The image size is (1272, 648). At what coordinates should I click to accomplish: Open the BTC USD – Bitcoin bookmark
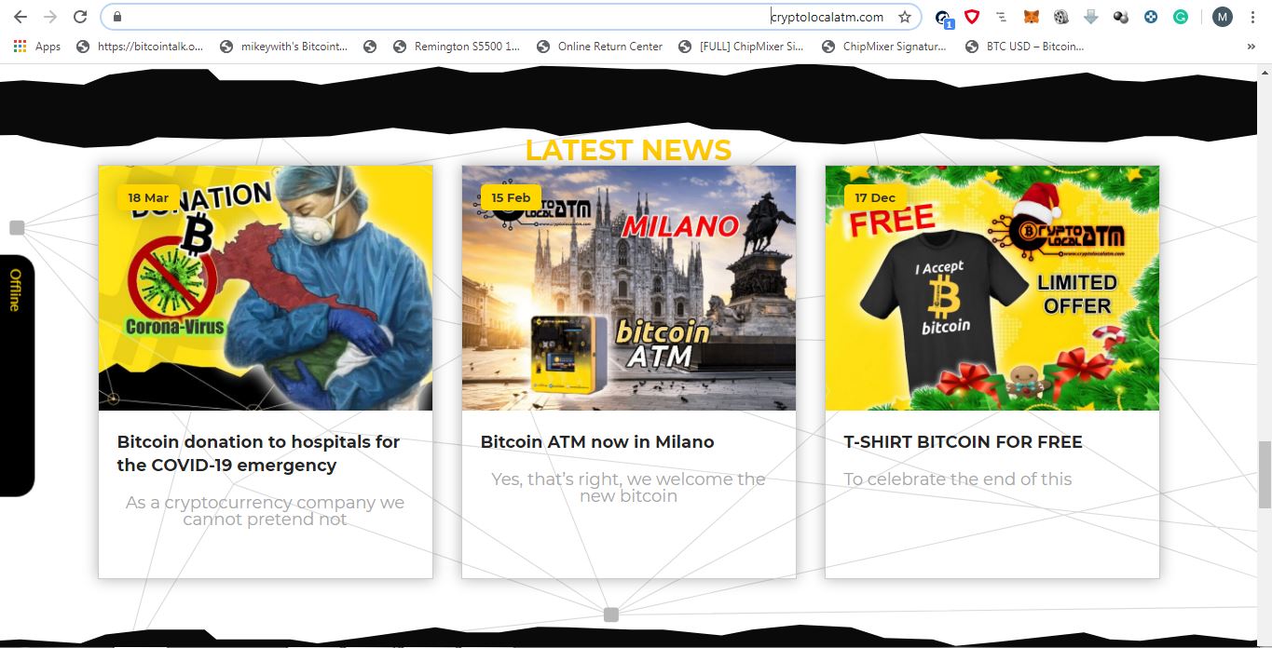pyautogui.click(x=1025, y=46)
